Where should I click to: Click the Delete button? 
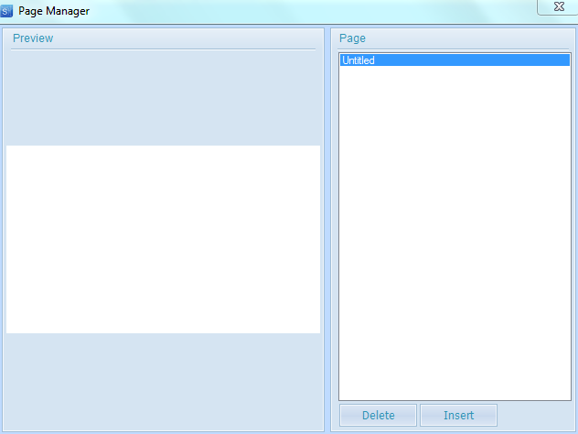379,415
